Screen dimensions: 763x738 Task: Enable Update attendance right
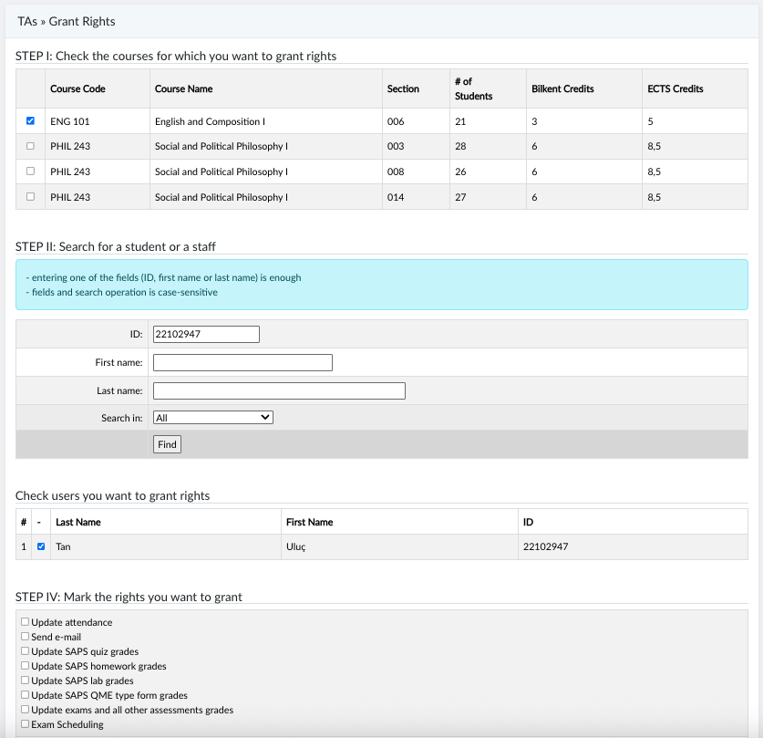click(x=25, y=621)
